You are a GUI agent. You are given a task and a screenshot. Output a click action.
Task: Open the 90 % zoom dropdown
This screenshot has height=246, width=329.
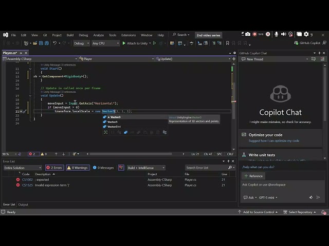(x=9, y=154)
